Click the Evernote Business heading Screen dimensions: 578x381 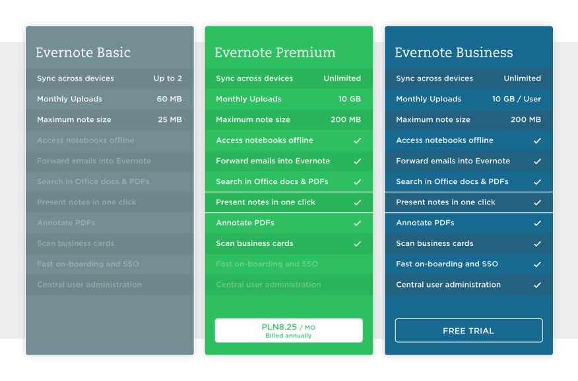click(454, 52)
